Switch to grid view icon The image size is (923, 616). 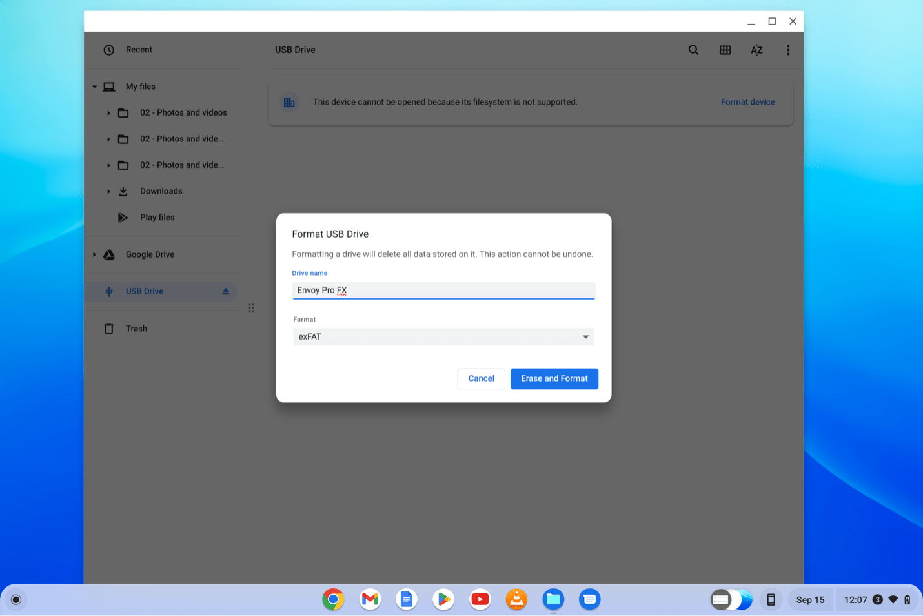725,50
